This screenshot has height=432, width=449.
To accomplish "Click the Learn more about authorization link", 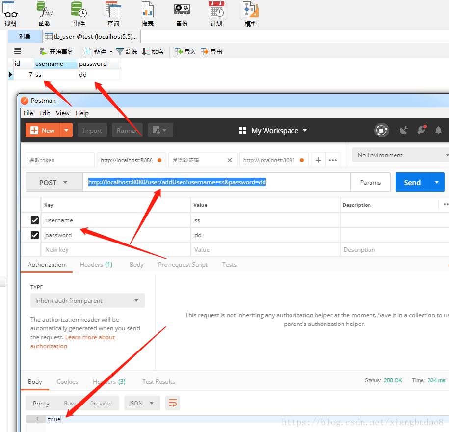I will pyautogui.click(x=73, y=342).
